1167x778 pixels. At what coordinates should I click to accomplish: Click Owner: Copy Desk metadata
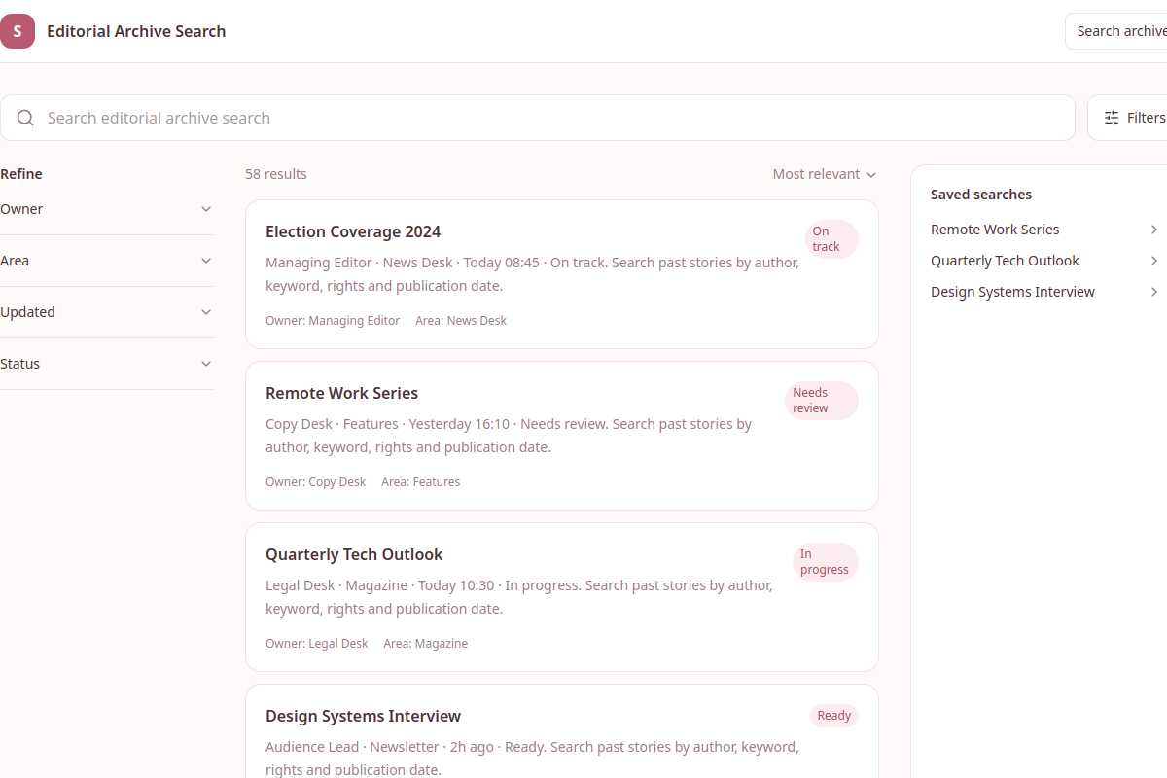pyautogui.click(x=316, y=481)
